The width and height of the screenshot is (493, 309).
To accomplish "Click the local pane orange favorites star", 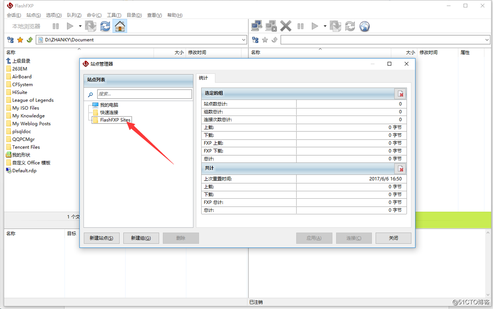I will [20, 40].
